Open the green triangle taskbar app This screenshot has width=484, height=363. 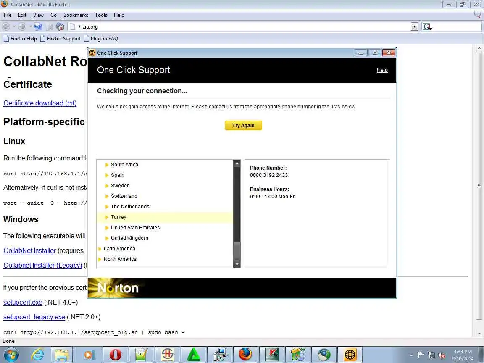click(x=194, y=354)
